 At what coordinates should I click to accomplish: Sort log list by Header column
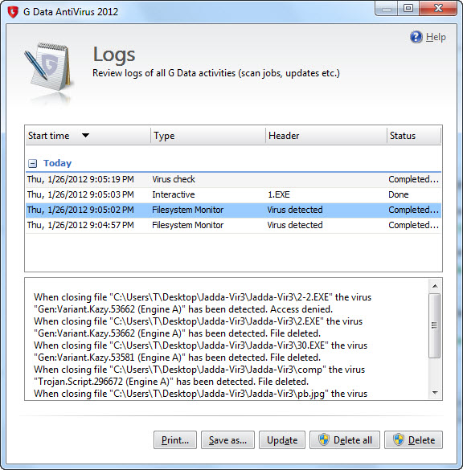coord(326,136)
